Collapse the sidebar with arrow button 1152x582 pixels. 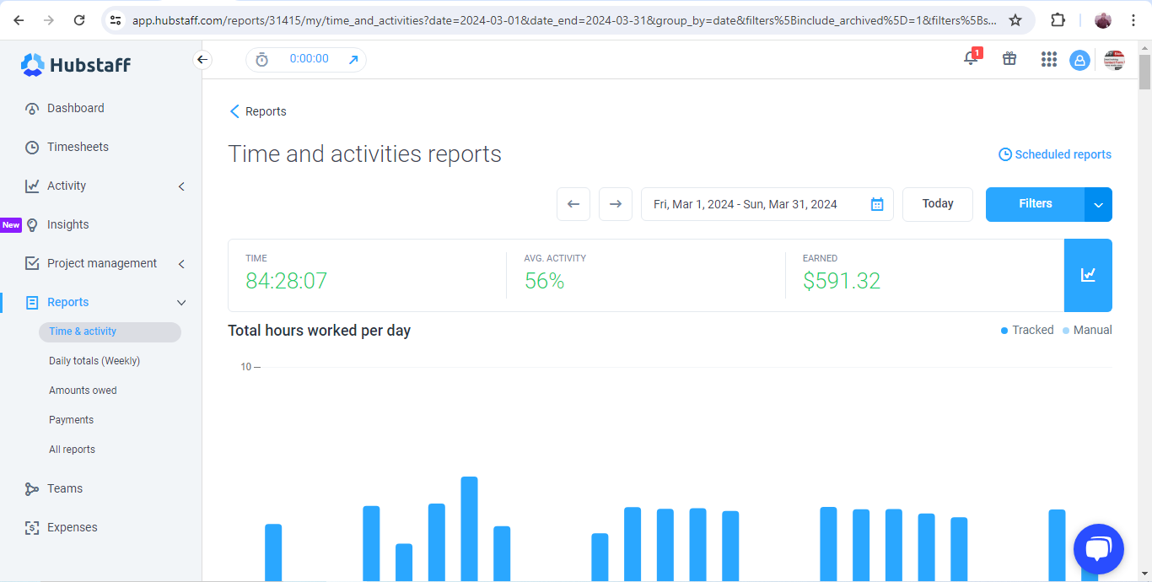coord(202,59)
